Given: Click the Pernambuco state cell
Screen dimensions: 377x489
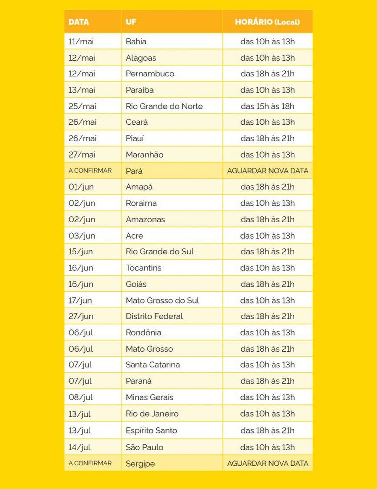Looking at the screenshot, I should (x=150, y=74).
